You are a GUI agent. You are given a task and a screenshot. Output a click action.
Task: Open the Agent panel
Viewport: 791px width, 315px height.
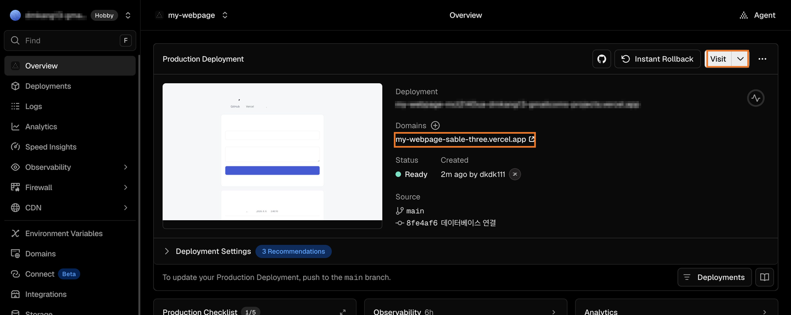point(757,15)
